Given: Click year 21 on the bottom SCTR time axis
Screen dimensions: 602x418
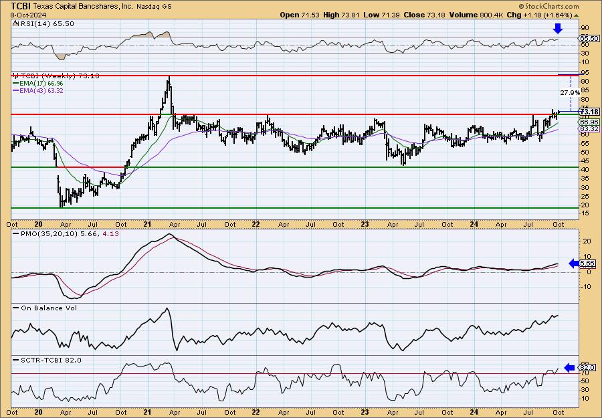Looking at the screenshot, I should [x=148, y=413].
